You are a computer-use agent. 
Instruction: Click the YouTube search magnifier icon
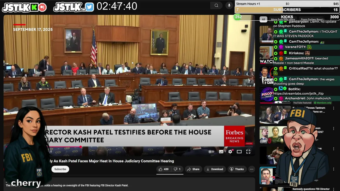[x=216, y=5]
